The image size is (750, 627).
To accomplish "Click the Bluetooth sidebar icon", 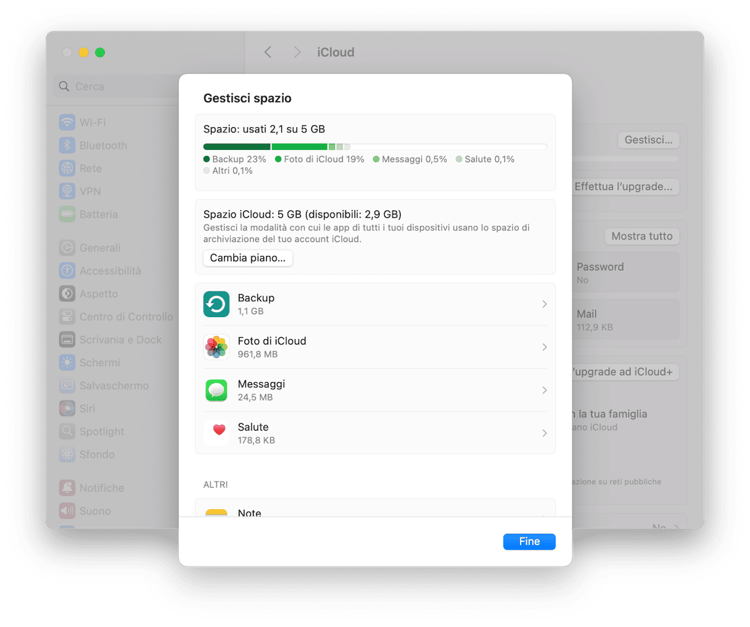I will (x=67, y=145).
